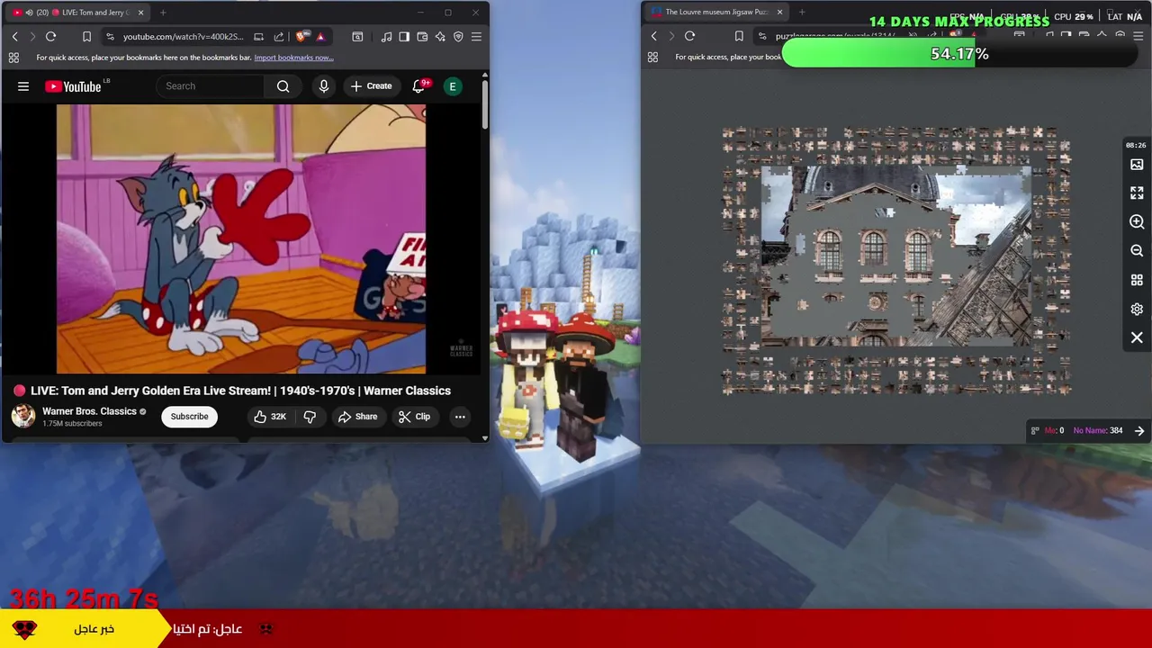Open the Warner Bros. Classics channel avatar

23,416
